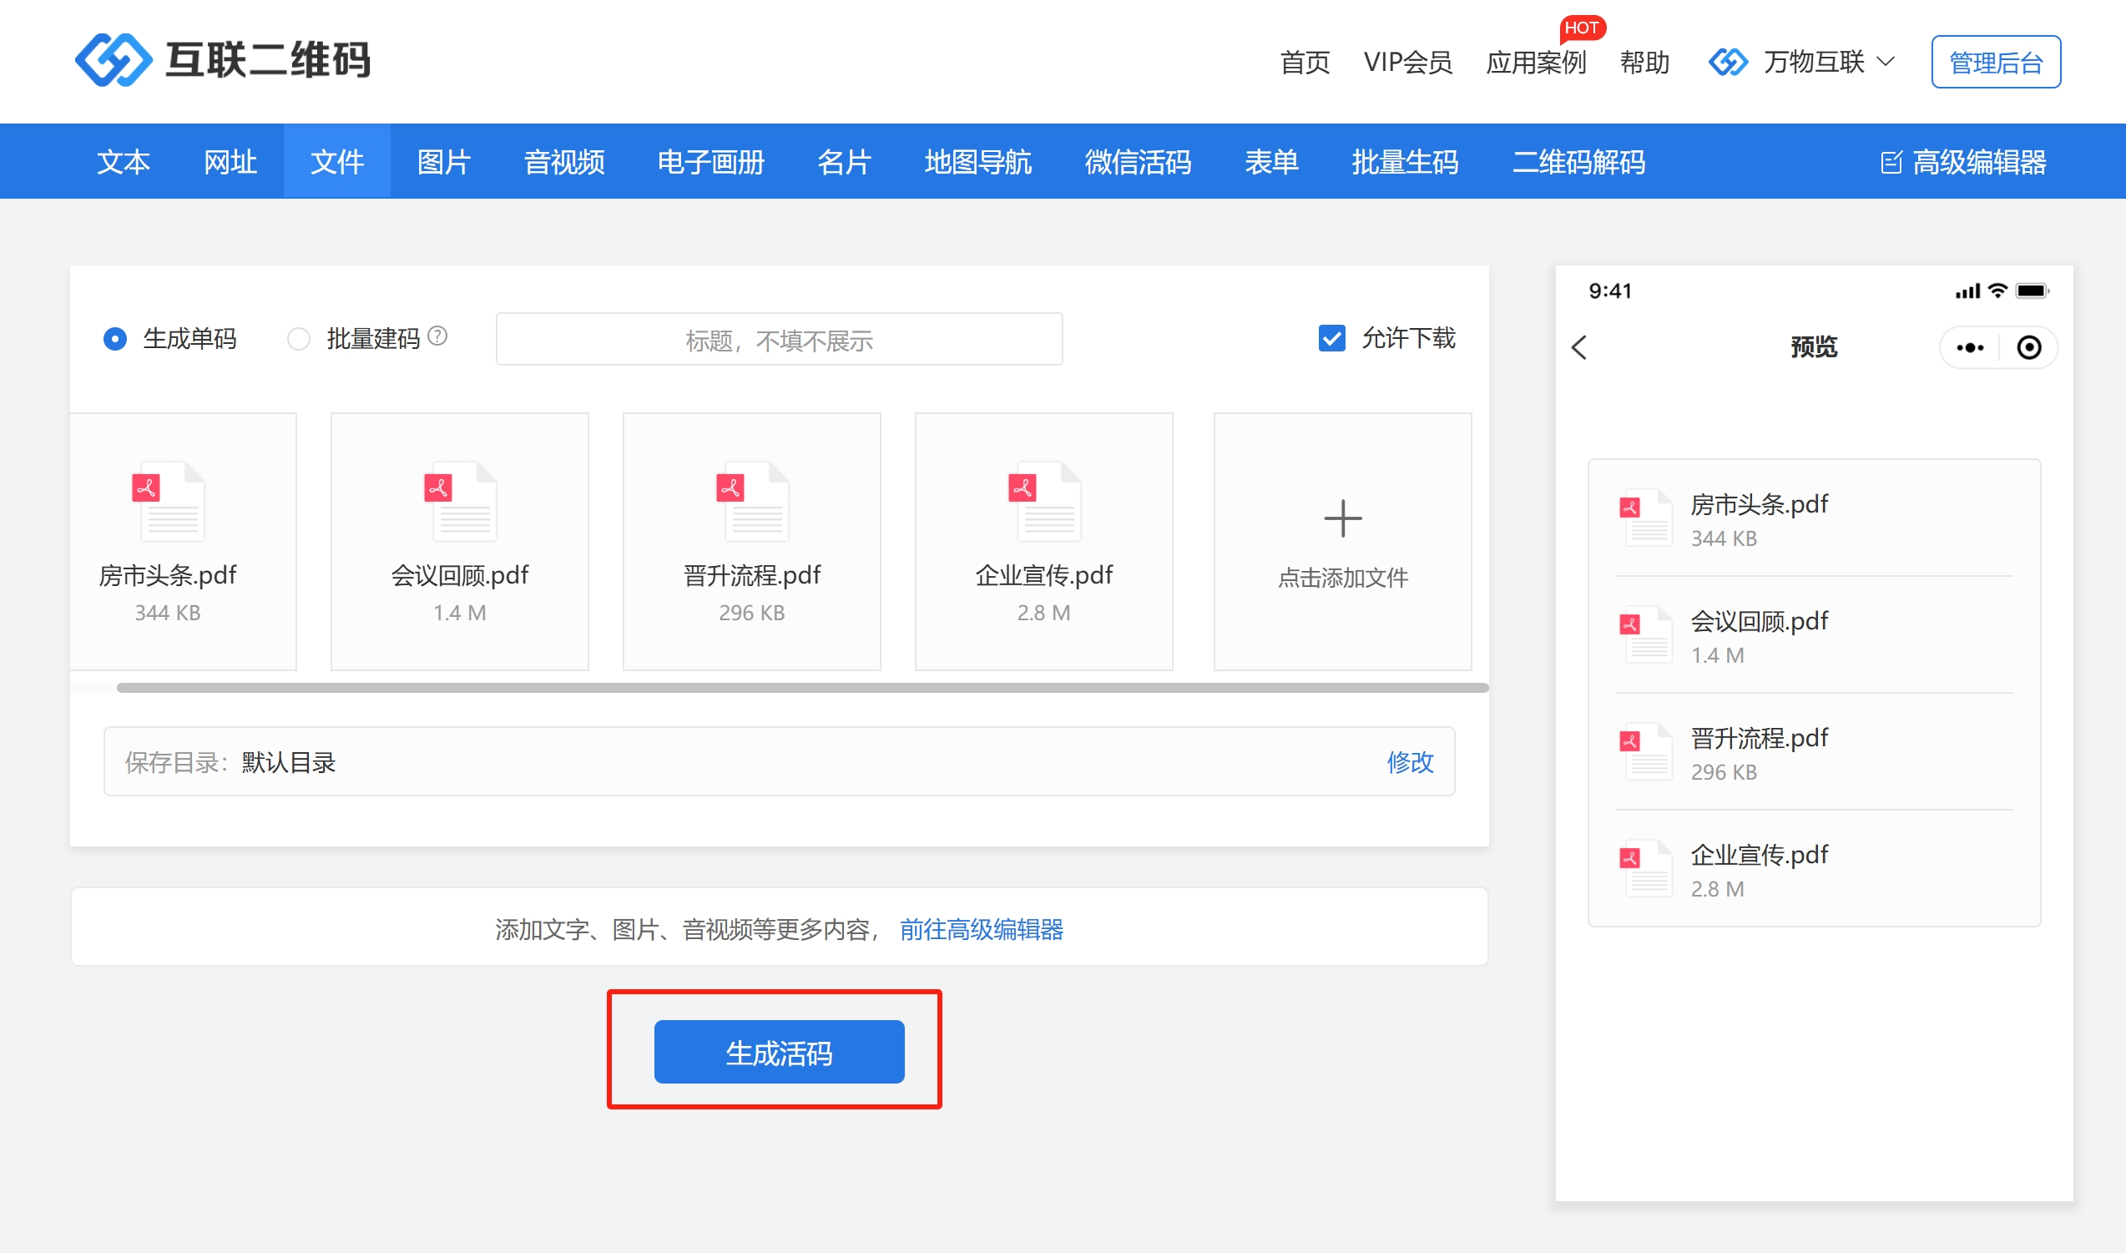The image size is (2126, 1253).
Task: Expand the 万物互联 account dropdown
Action: (x=1884, y=62)
